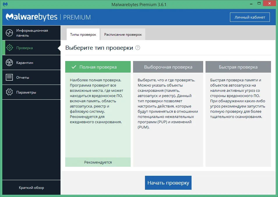Screen dimensions: 278x197
Task: Click the Malwarebytes logo in title bar
Action: coord(5,4)
